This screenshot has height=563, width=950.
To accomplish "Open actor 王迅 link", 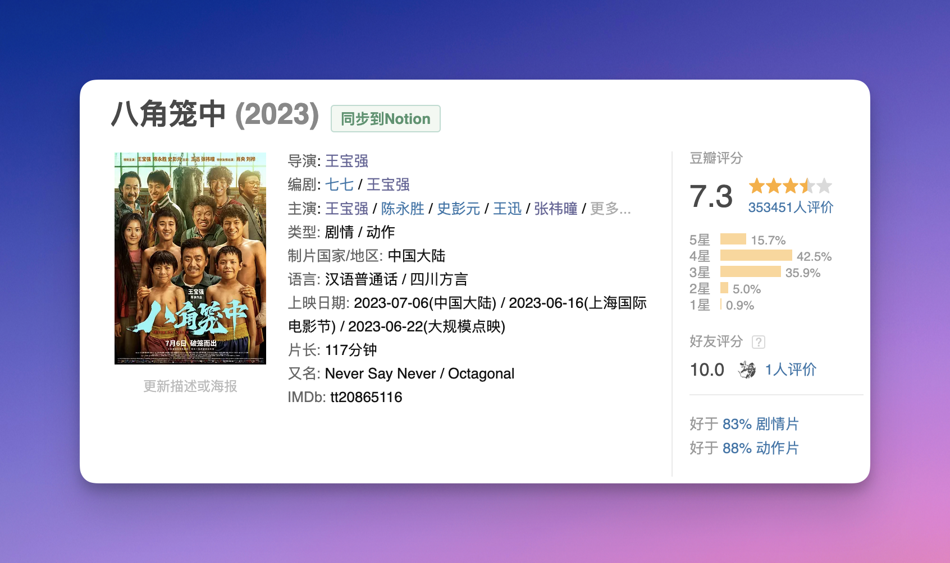I will coord(507,209).
